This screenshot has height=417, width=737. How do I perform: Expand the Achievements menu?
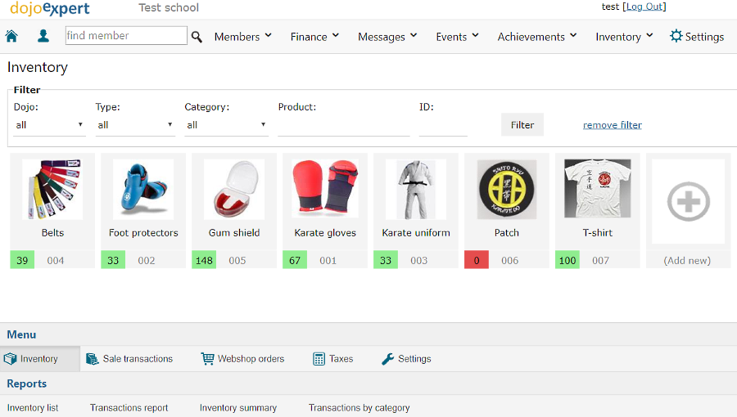[x=537, y=37]
